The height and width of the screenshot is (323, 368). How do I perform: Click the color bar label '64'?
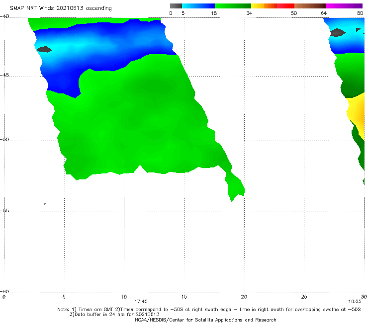(324, 13)
